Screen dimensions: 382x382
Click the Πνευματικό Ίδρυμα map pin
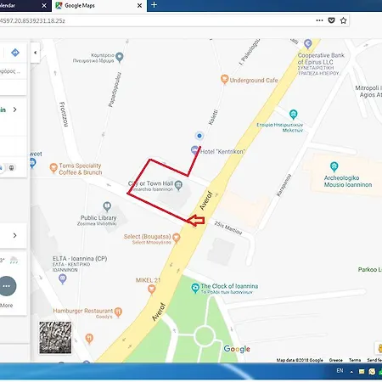(x=120, y=57)
